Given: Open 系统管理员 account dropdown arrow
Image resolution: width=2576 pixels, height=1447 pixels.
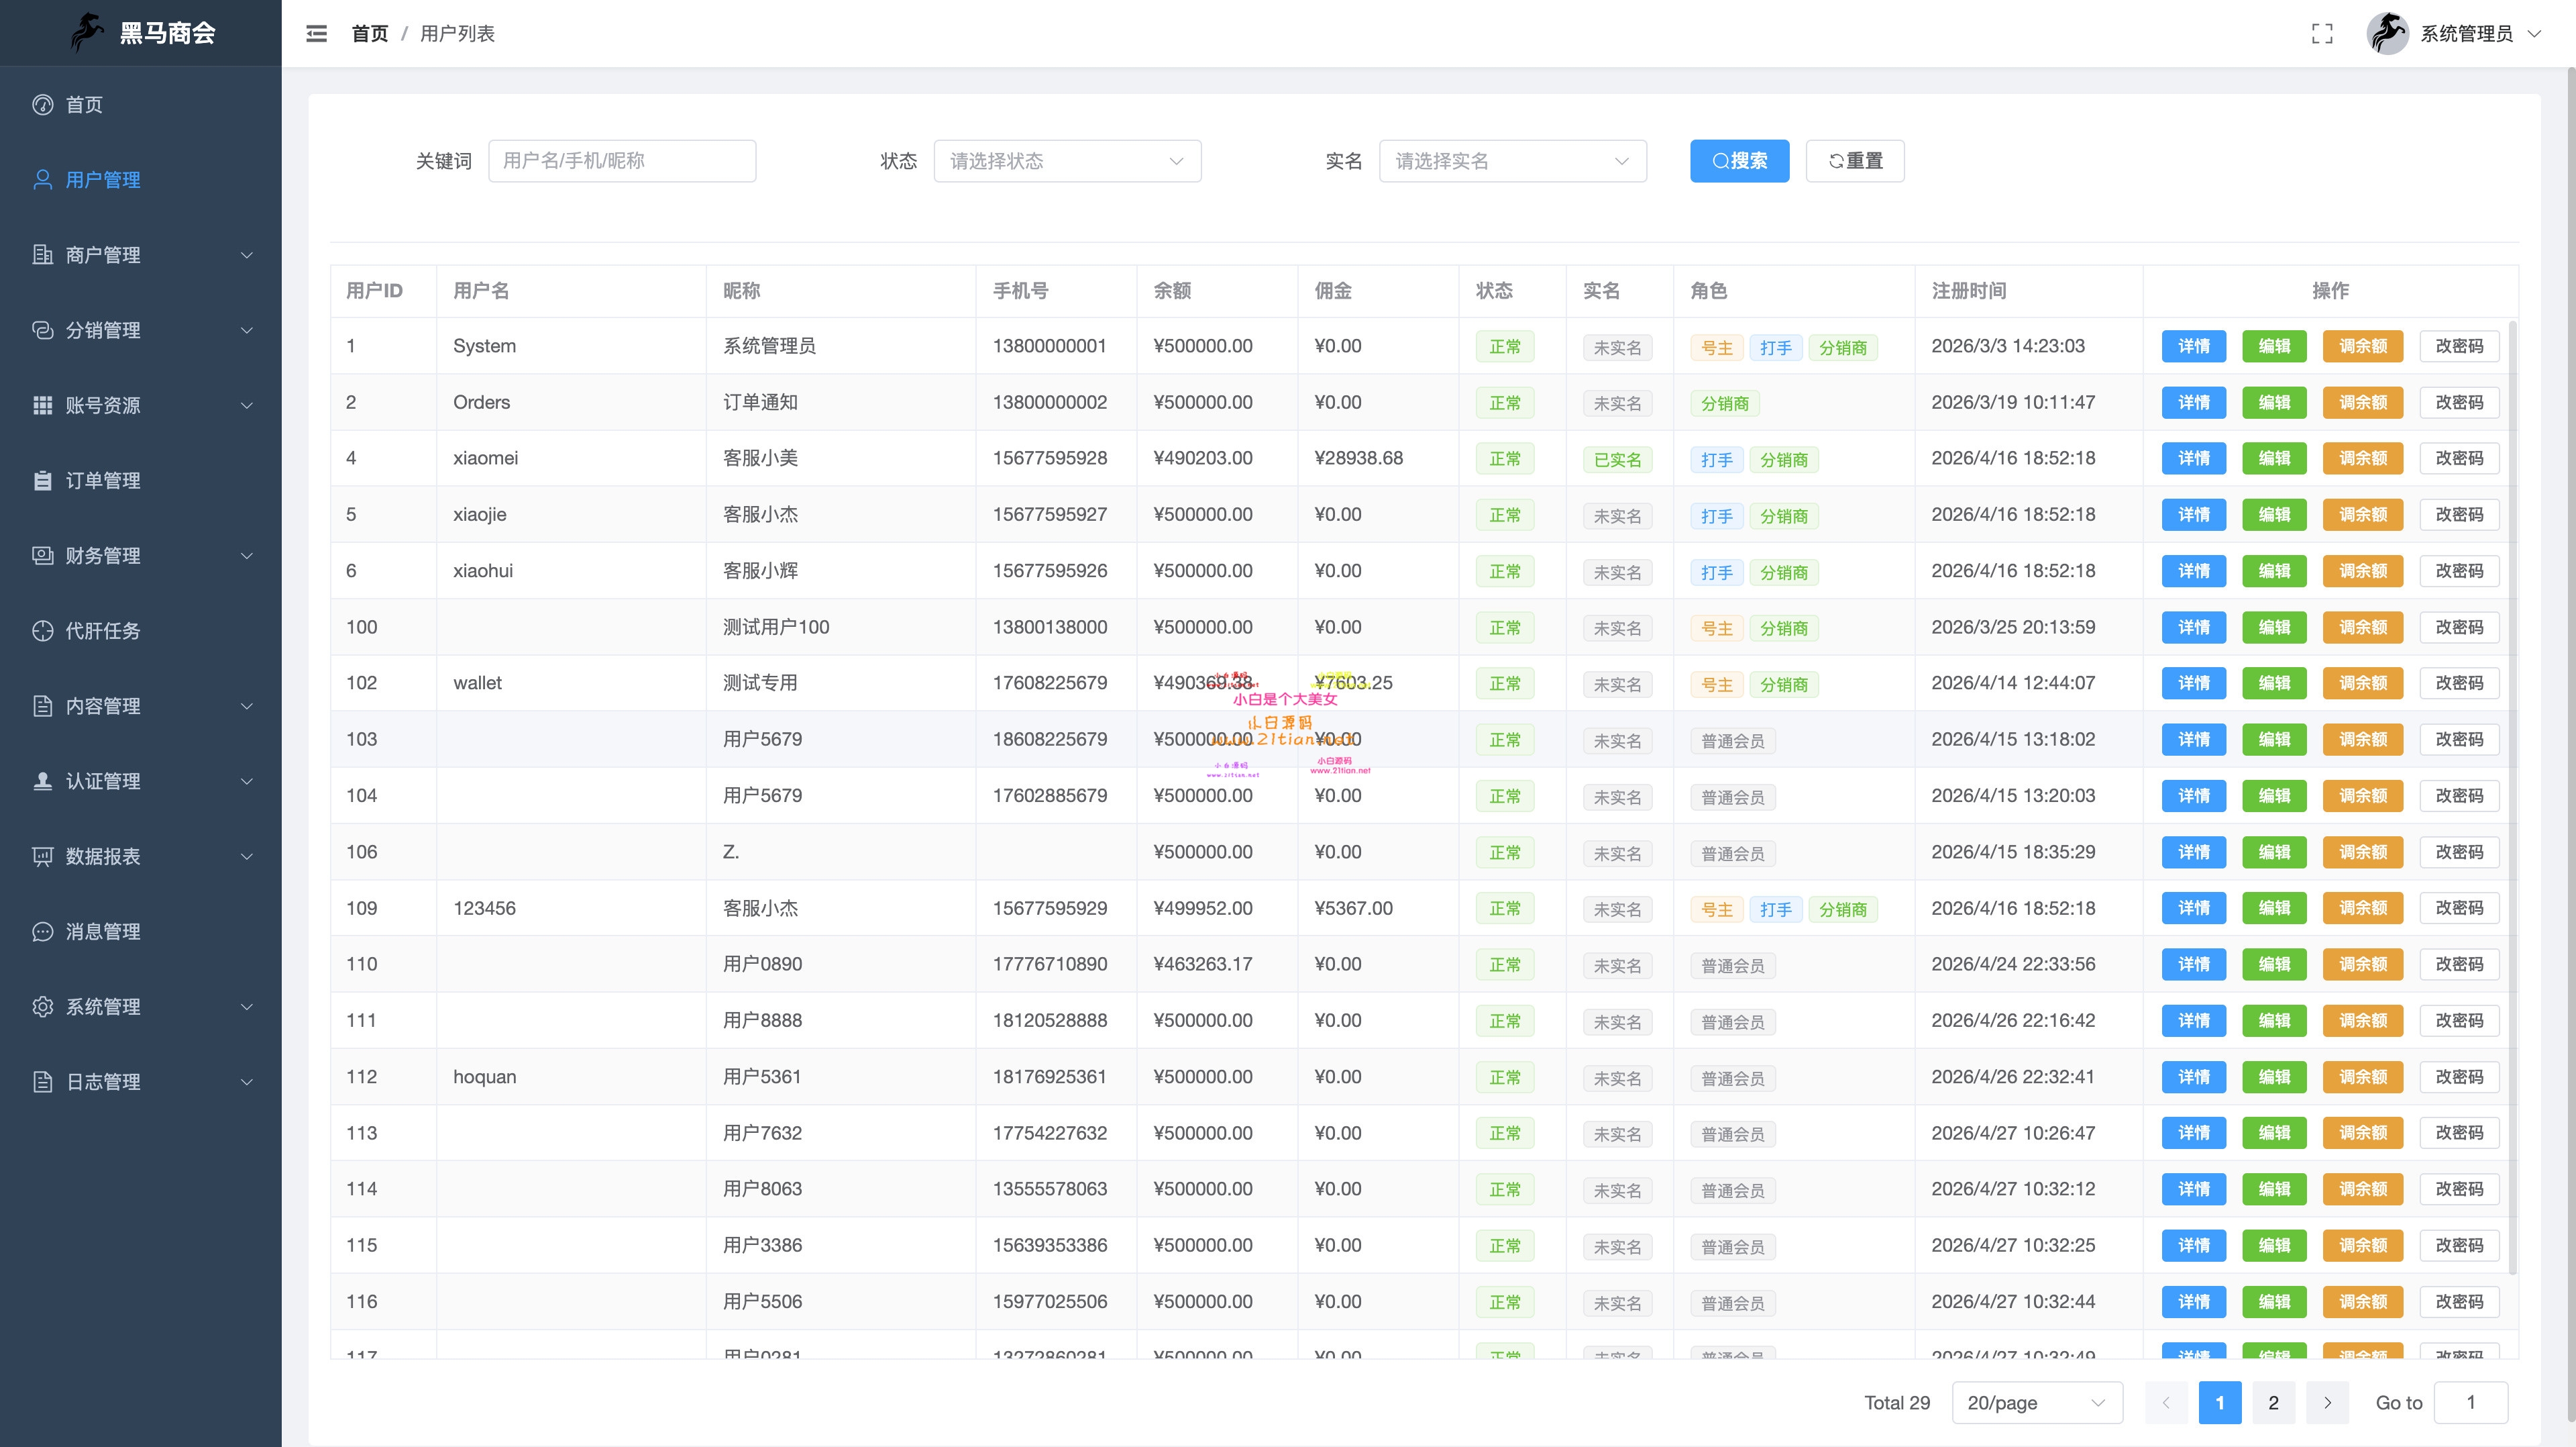Looking at the screenshot, I should pos(2534,33).
